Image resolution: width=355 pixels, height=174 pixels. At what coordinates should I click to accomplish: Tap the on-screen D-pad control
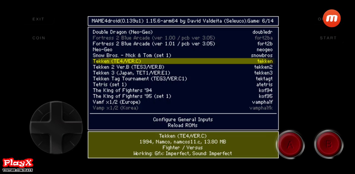click(56, 127)
